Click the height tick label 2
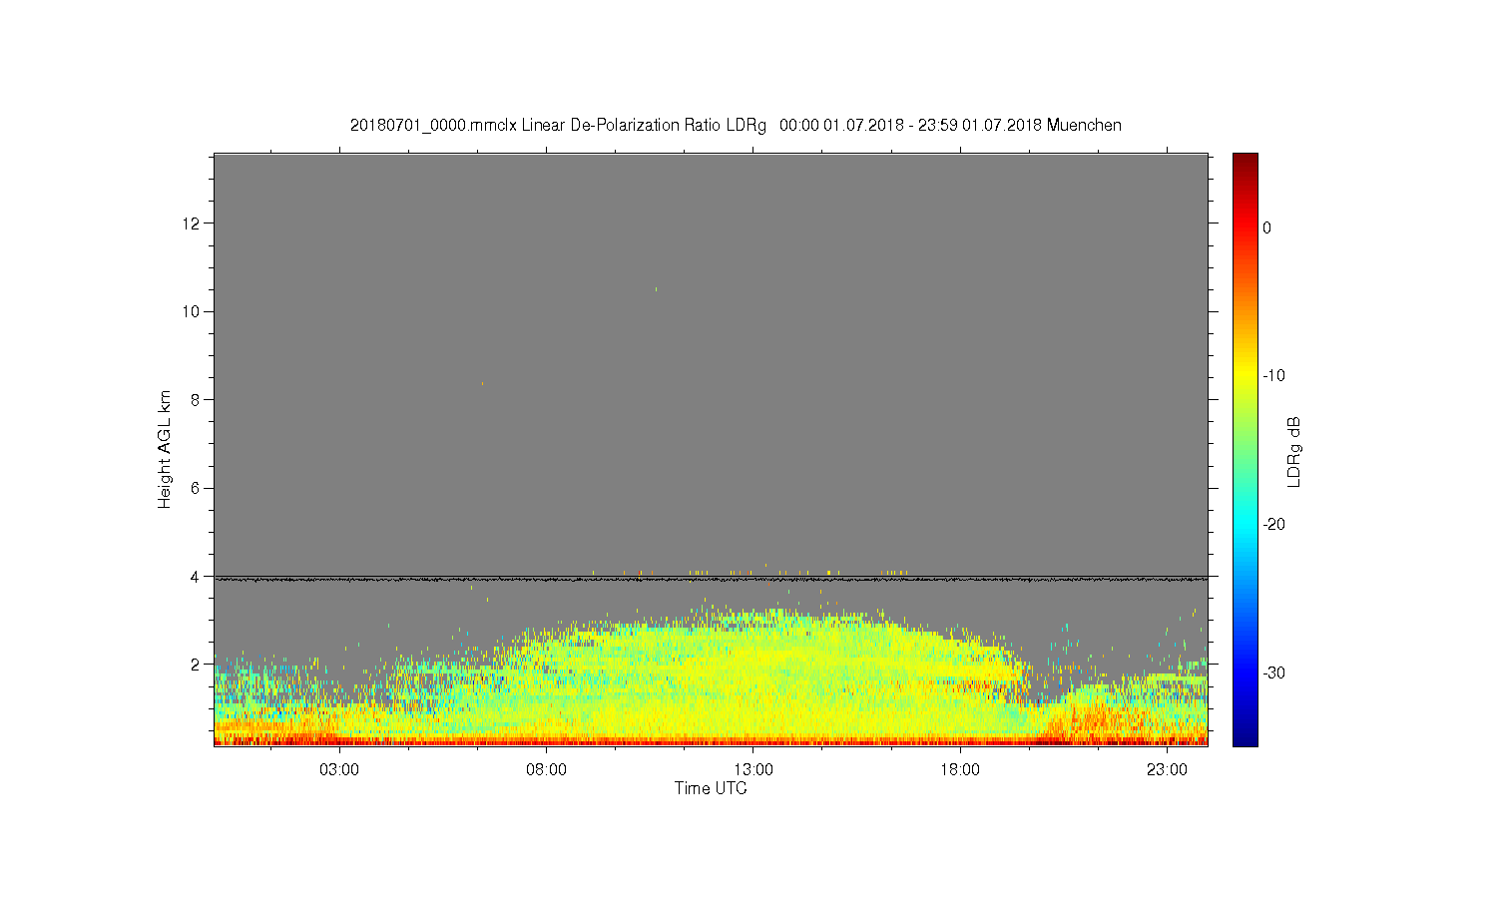 [197, 665]
